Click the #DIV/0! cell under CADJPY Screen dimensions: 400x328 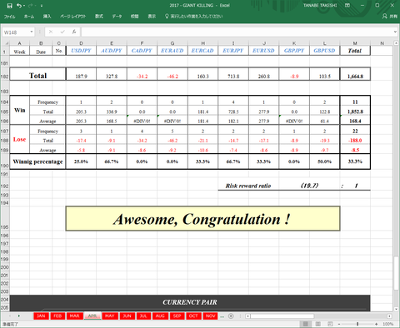tap(142, 121)
